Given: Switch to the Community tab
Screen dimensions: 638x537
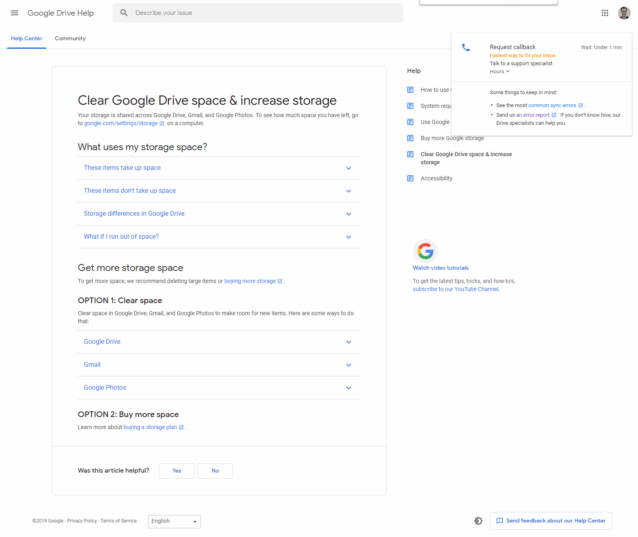Looking at the screenshot, I should pos(70,39).
